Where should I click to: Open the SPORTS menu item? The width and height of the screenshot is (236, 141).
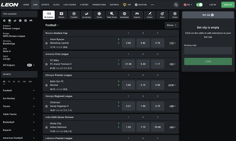coord(45,5)
